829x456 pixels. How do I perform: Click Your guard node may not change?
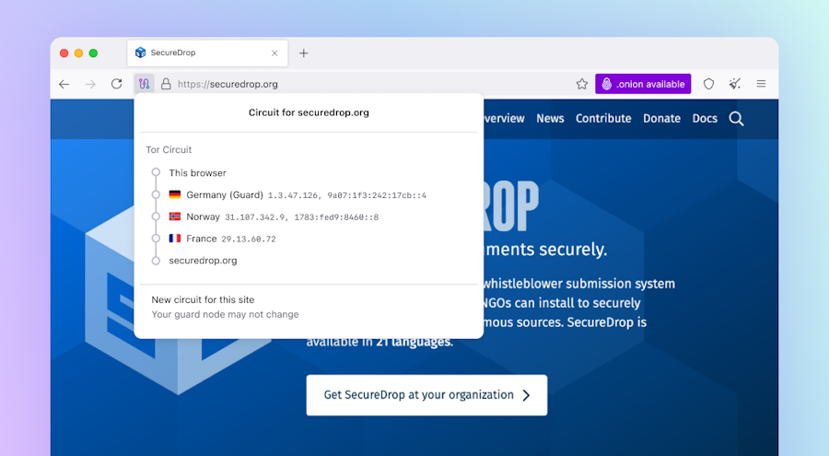pos(226,314)
